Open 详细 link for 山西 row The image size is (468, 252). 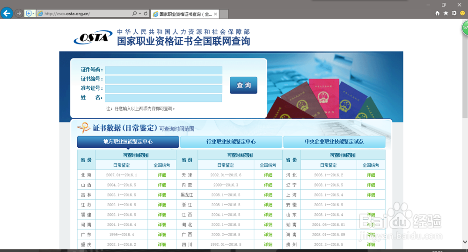(162, 185)
